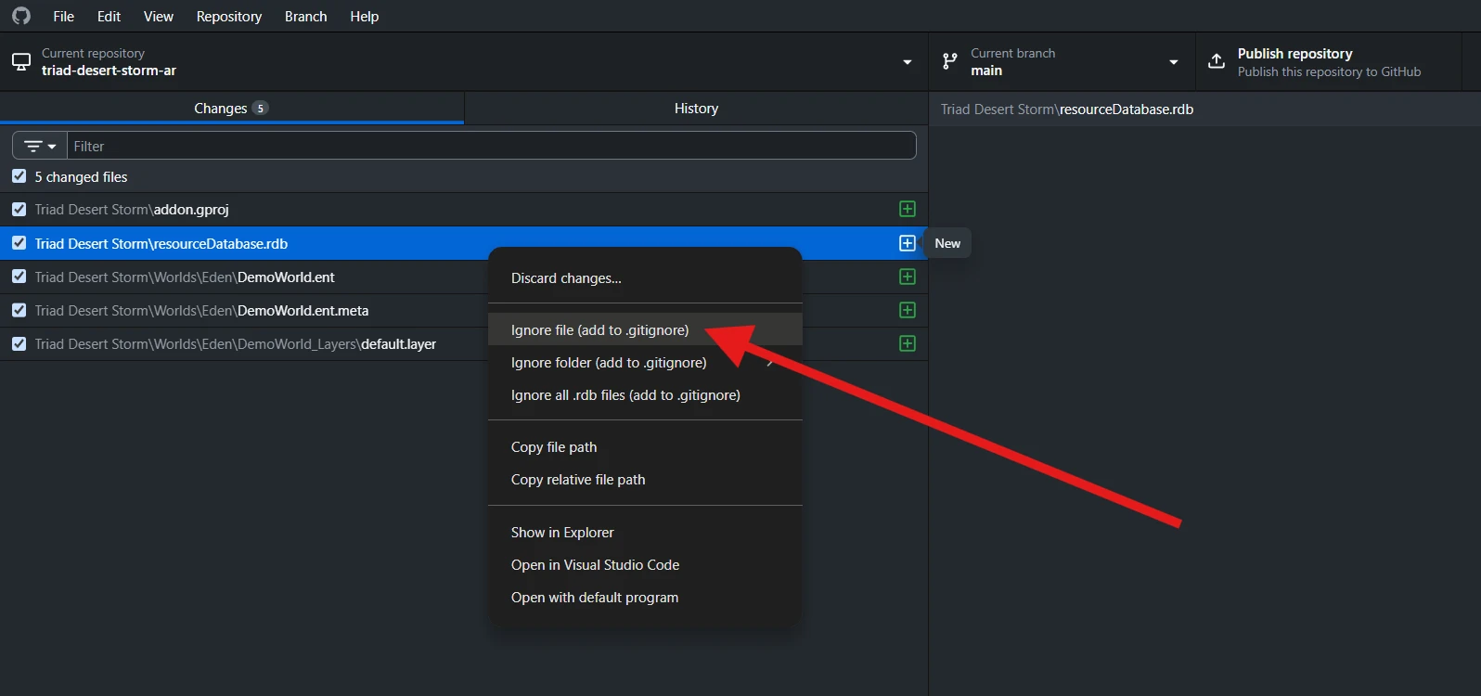This screenshot has height=696, width=1481.
Task: Click the current branch git icon
Action: [949, 61]
